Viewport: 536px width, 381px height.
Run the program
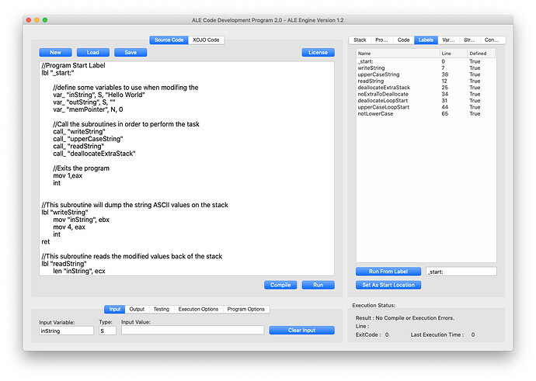click(318, 285)
